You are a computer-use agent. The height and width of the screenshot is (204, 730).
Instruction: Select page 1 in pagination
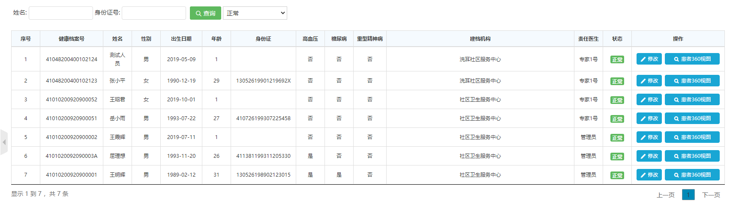coord(688,195)
